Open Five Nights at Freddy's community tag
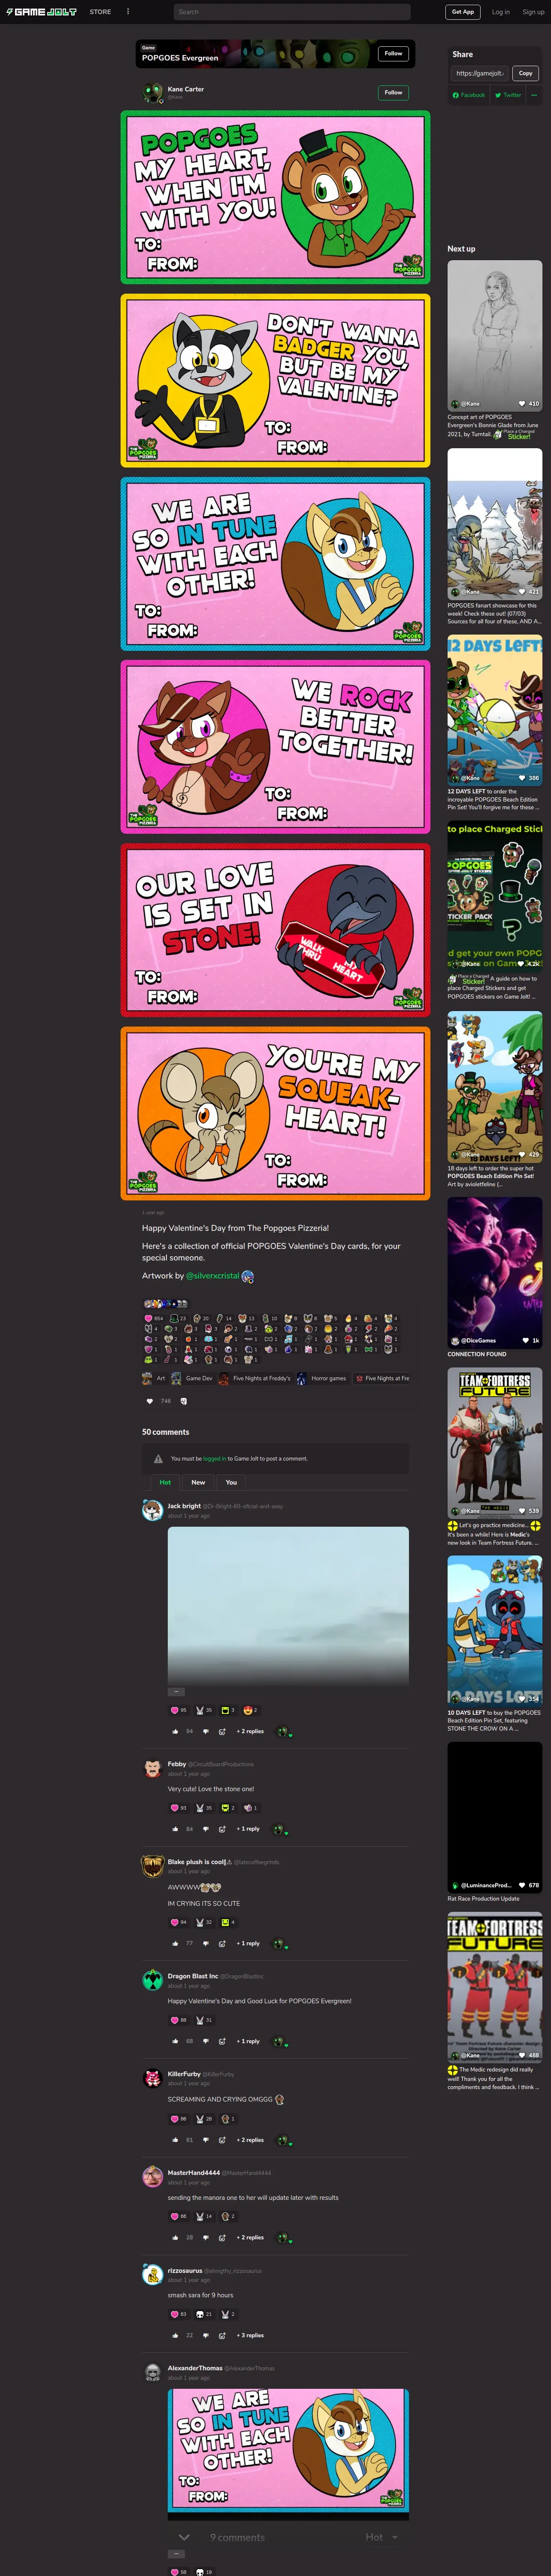Viewport: 551px width, 2576px height. tap(255, 1378)
